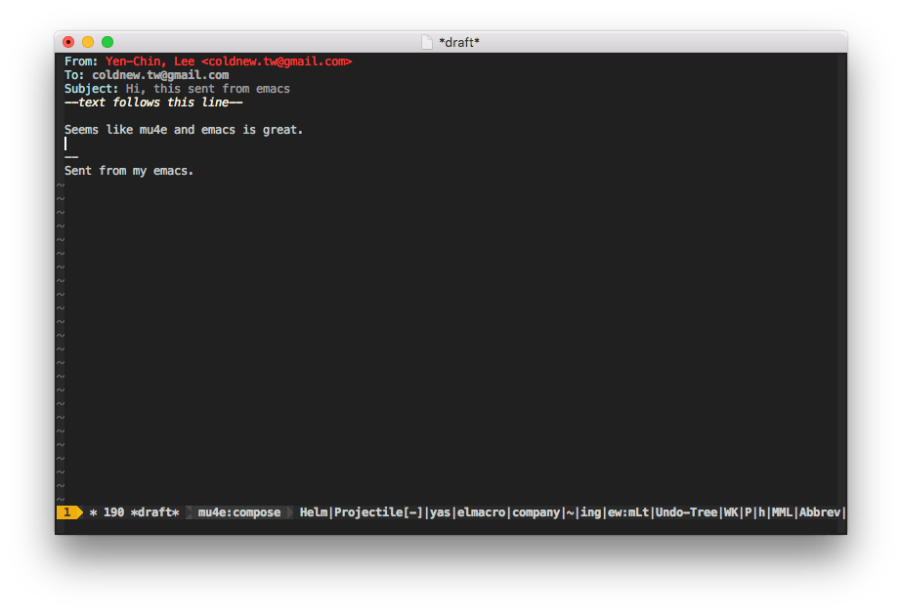The image size is (902, 613).
Task: Click the elmacro minor mode label
Action: coord(481,512)
